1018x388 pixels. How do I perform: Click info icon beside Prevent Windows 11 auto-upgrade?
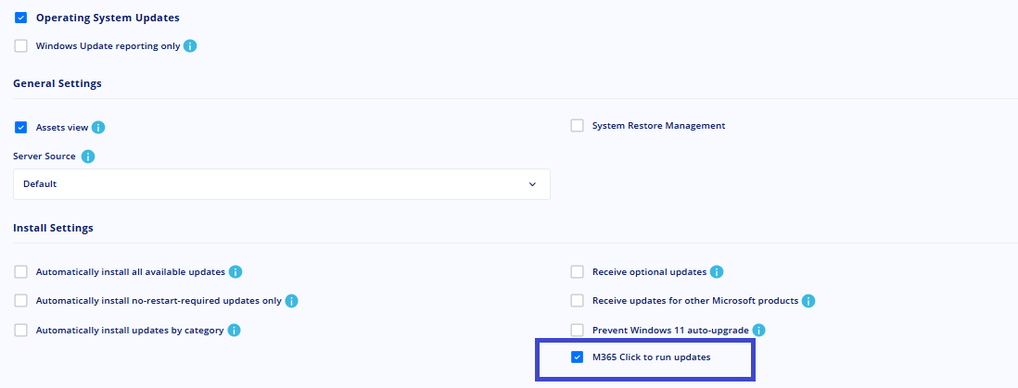[758, 331]
